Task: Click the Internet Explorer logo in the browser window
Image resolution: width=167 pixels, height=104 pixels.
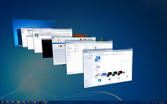Action: coord(36,35)
